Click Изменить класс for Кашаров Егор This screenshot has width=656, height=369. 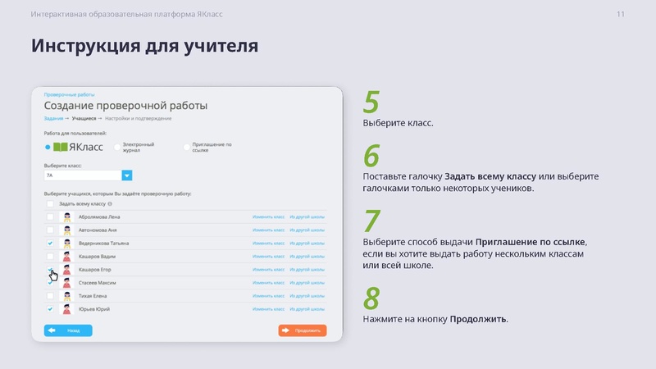click(x=269, y=270)
